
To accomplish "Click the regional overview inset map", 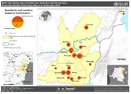I will pos(18,68).
